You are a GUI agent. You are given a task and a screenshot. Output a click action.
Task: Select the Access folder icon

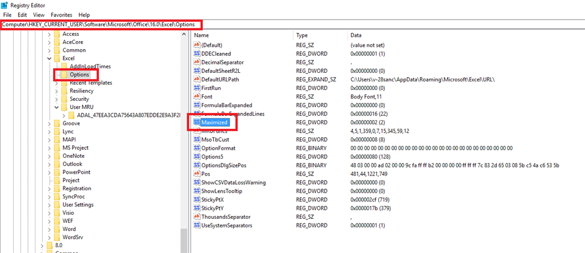57,34
